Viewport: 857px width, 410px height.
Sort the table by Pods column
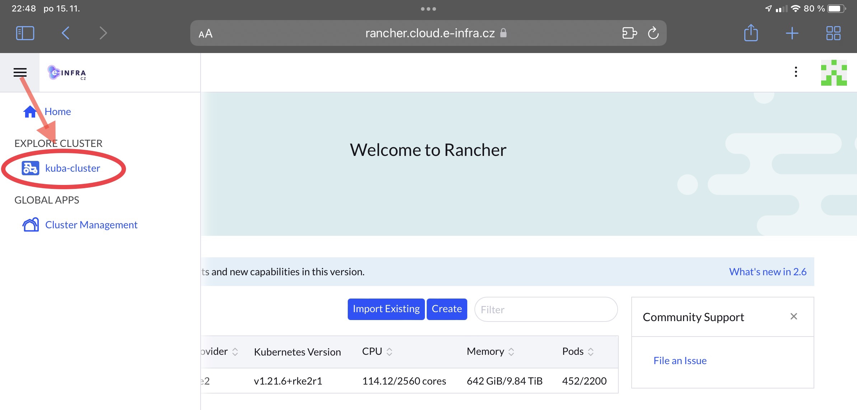578,352
